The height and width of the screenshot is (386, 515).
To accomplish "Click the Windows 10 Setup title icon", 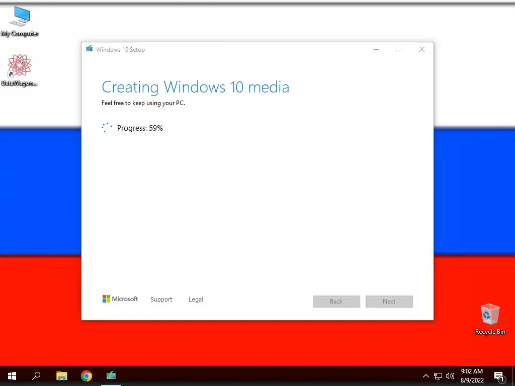I will tap(89, 49).
